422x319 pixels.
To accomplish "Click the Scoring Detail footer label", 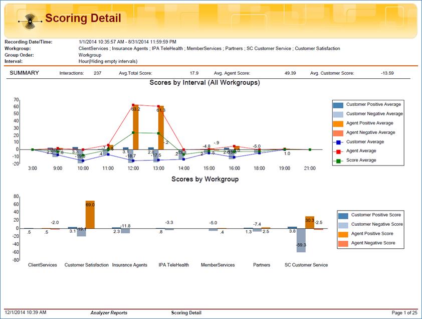I will [186, 313].
